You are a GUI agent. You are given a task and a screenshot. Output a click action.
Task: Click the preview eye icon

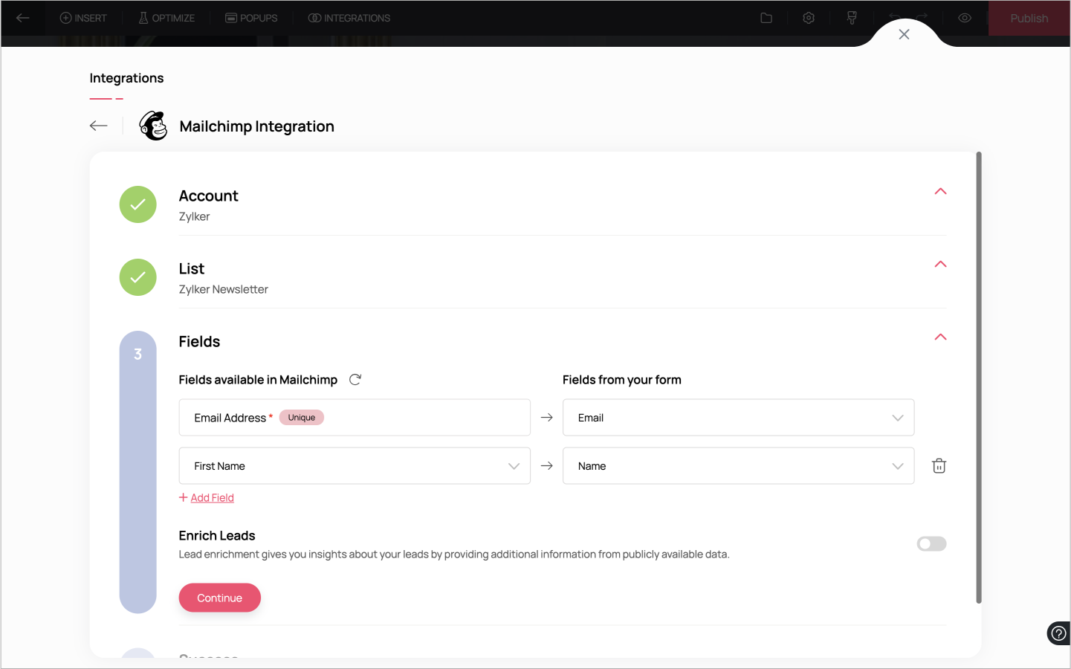pos(965,18)
